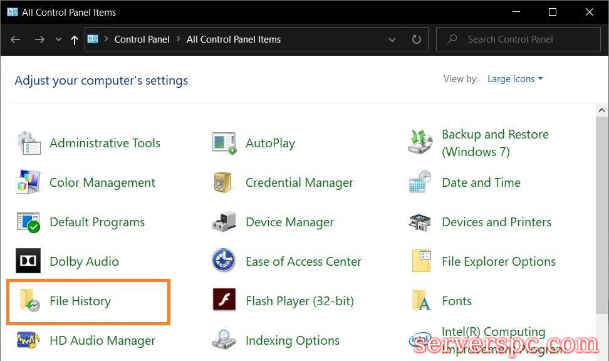Open the Devices and Printers icon

click(420, 222)
